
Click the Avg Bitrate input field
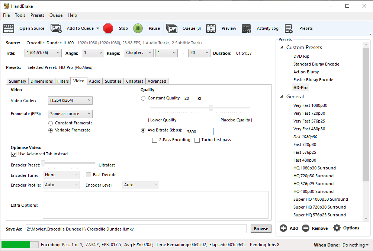(200, 131)
